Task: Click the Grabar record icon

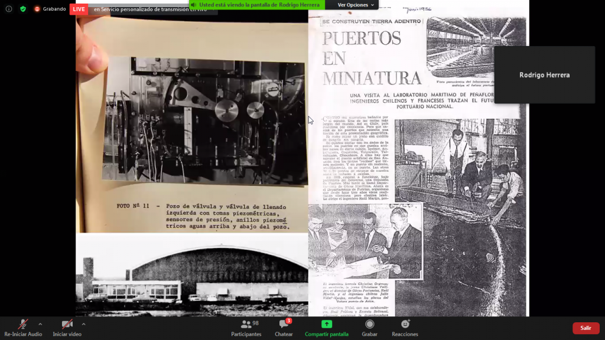Action: coord(369,324)
